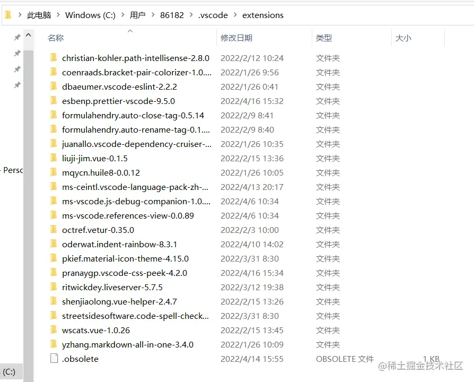
Task: Click folder icon of wscats.vue-1.0.26
Action: 54,329
